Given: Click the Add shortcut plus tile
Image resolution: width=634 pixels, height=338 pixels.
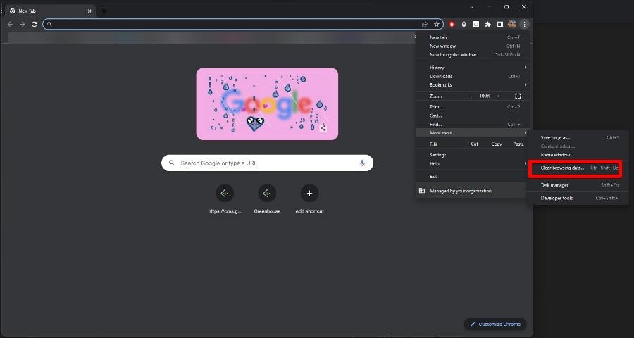Looking at the screenshot, I should pyautogui.click(x=309, y=199).
